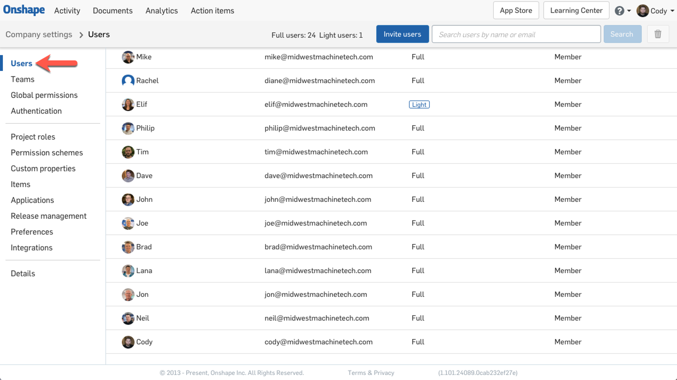
Task: Click Cody's account avatar in the header
Action: (x=644, y=11)
